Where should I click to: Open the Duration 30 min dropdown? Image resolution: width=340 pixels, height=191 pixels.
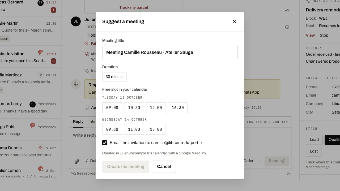(114, 77)
